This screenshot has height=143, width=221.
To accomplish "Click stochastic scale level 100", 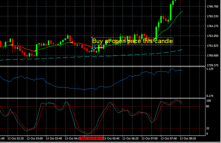I will [208, 101].
